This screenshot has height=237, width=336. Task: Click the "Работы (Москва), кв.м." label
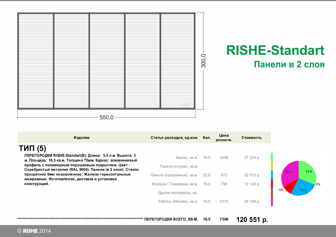[178, 202]
